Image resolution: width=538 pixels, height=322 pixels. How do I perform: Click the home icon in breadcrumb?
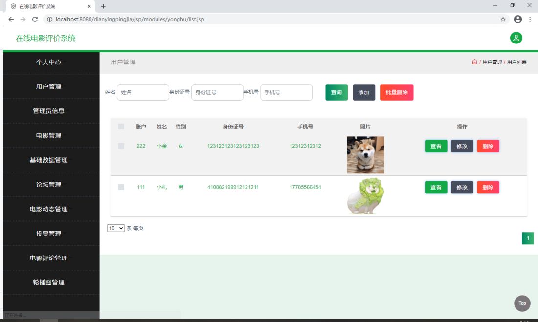coord(474,62)
